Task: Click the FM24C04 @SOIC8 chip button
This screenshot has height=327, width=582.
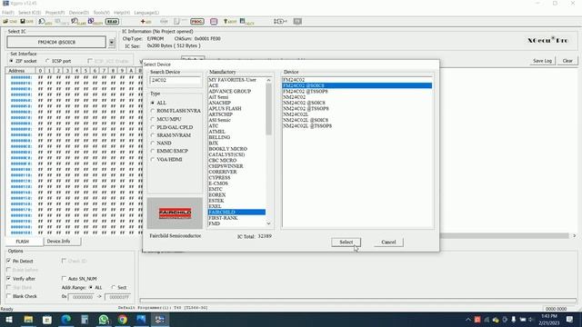Action: pyautogui.click(x=56, y=43)
